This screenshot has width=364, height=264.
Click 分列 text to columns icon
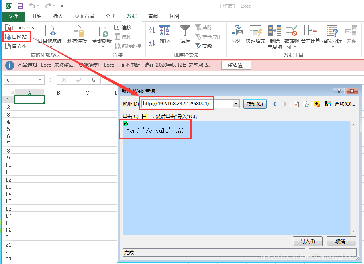tap(237, 35)
